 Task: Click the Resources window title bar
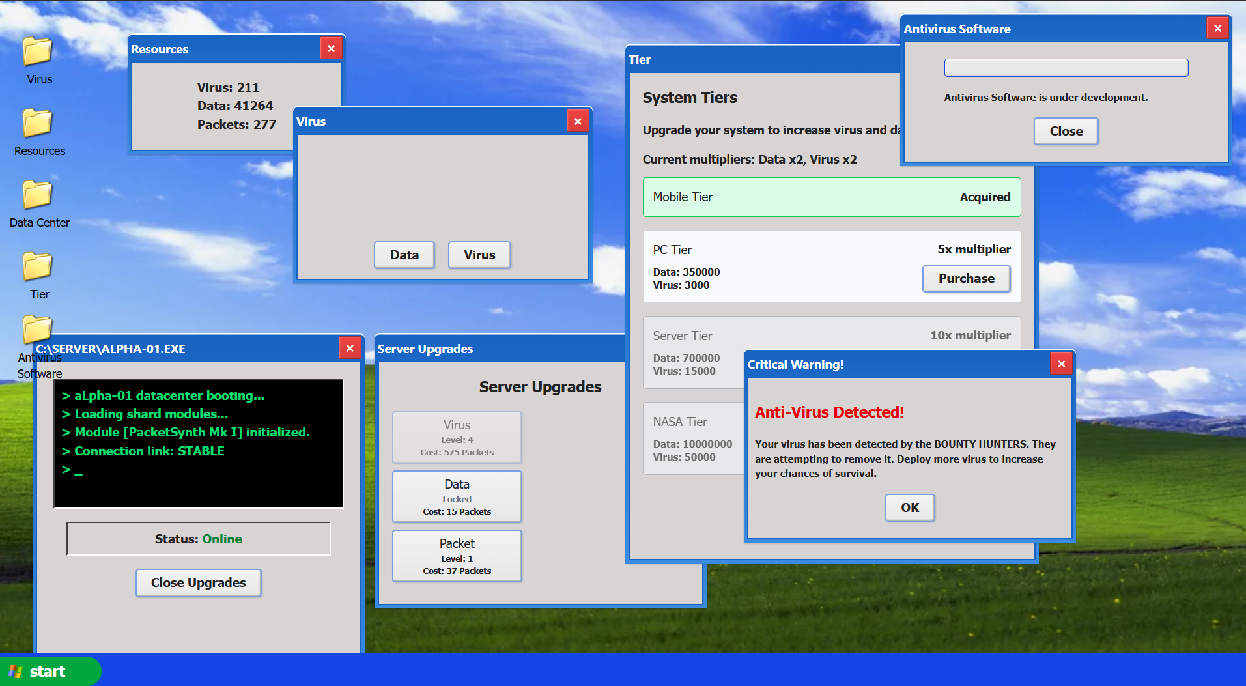click(x=225, y=49)
